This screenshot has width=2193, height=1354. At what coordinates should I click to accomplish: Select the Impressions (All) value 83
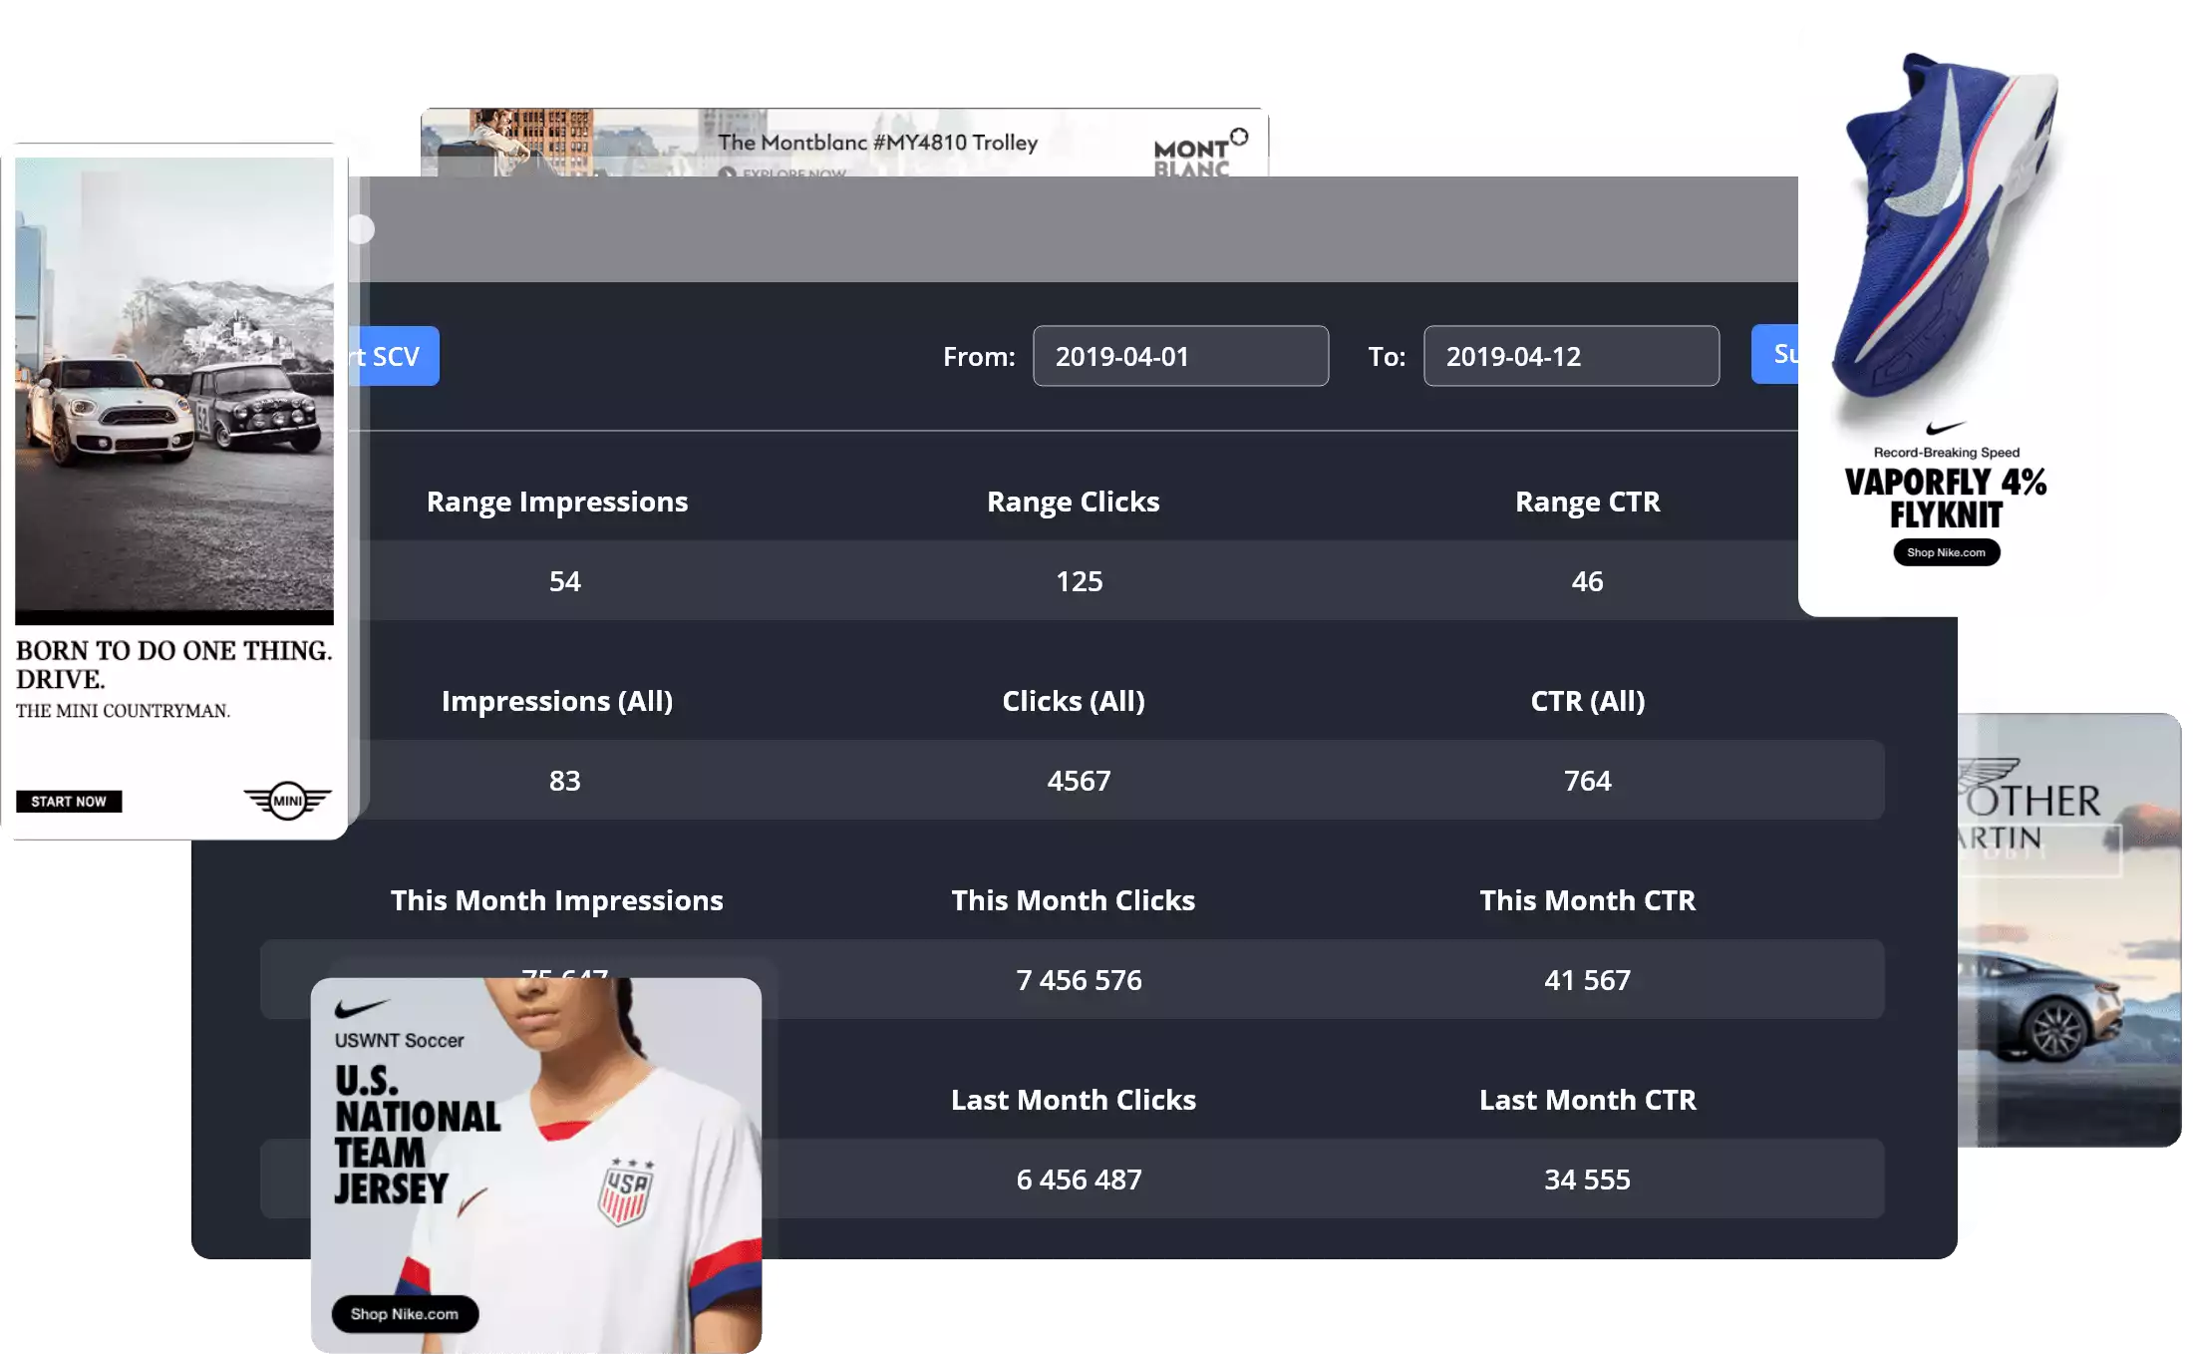coord(564,781)
